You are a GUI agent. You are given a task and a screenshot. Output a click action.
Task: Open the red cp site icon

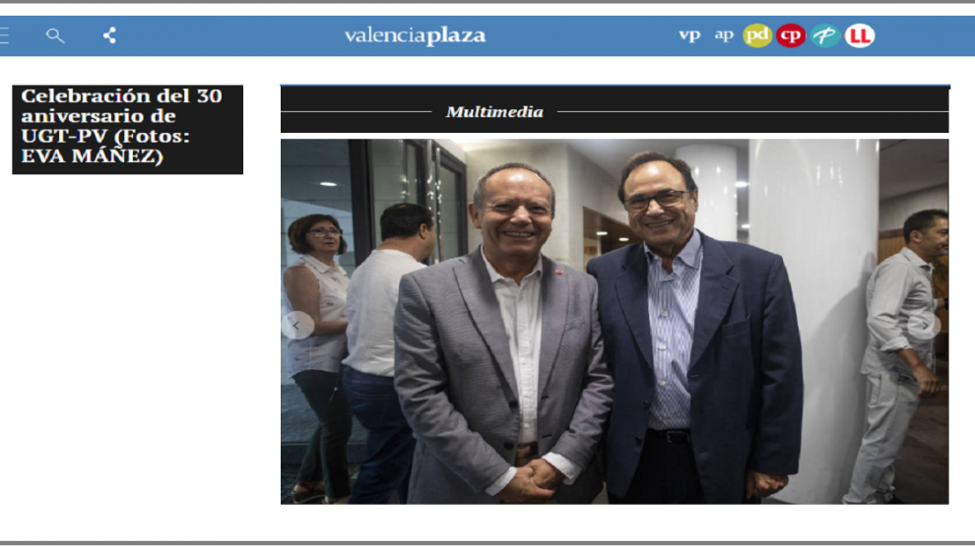[791, 35]
